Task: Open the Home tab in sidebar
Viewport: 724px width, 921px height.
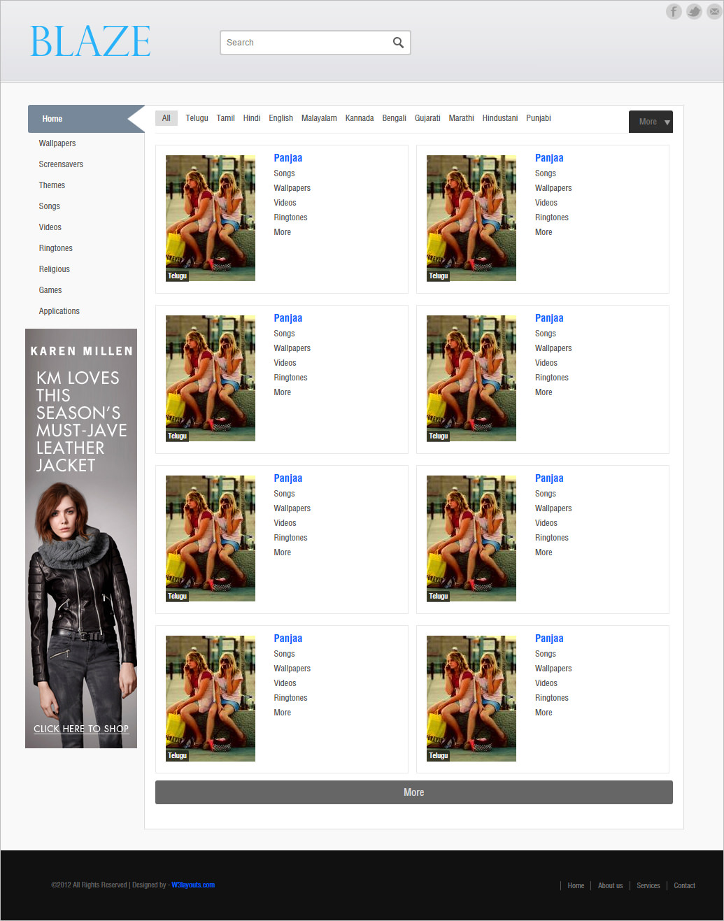Action: pyautogui.click(x=52, y=119)
